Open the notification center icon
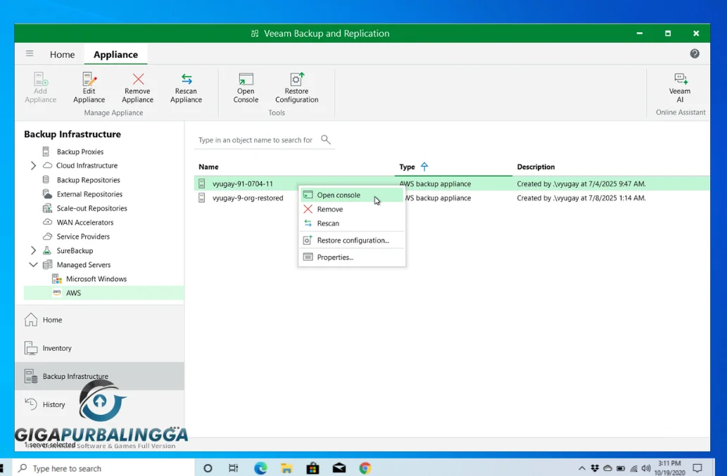The height and width of the screenshot is (476, 727). pyautogui.click(x=697, y=468)
